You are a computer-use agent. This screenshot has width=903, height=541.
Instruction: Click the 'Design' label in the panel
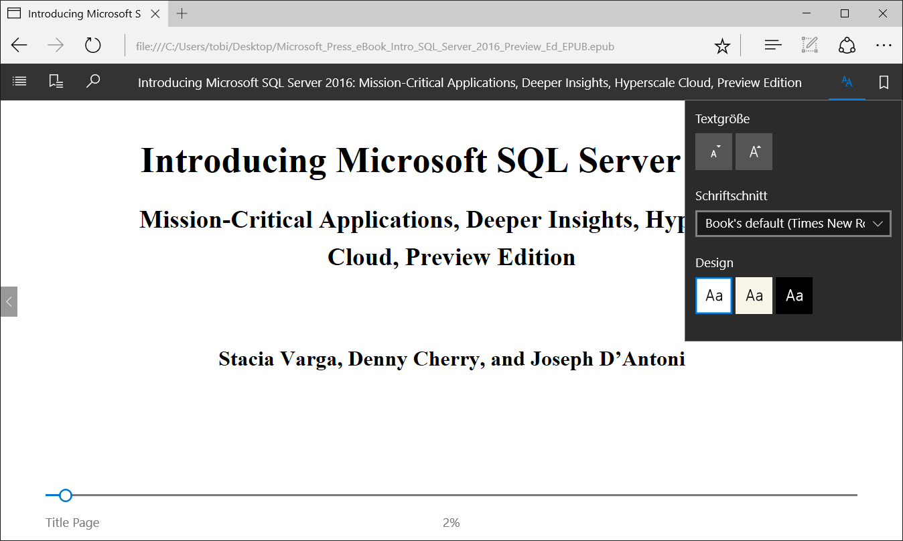[714, 263]
